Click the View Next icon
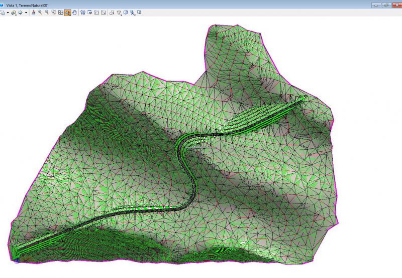 104,13
